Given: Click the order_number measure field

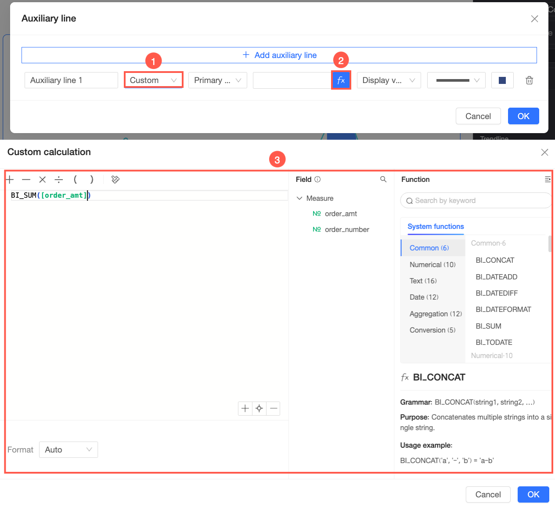Looking at the screenshot, I should (341, 229).
